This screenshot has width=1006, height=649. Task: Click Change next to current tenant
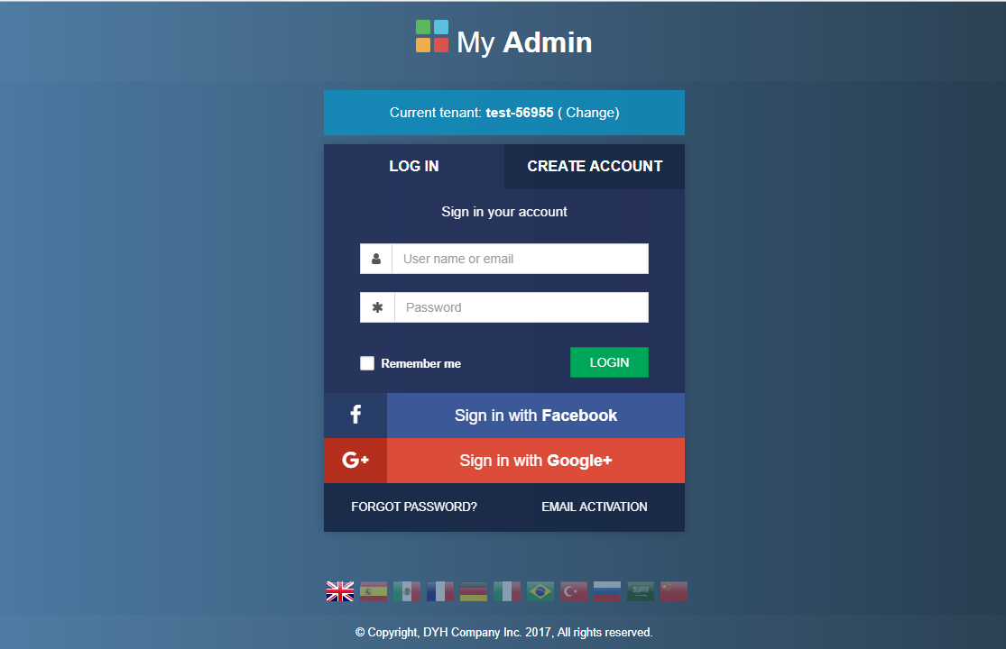tap(590, 113)
